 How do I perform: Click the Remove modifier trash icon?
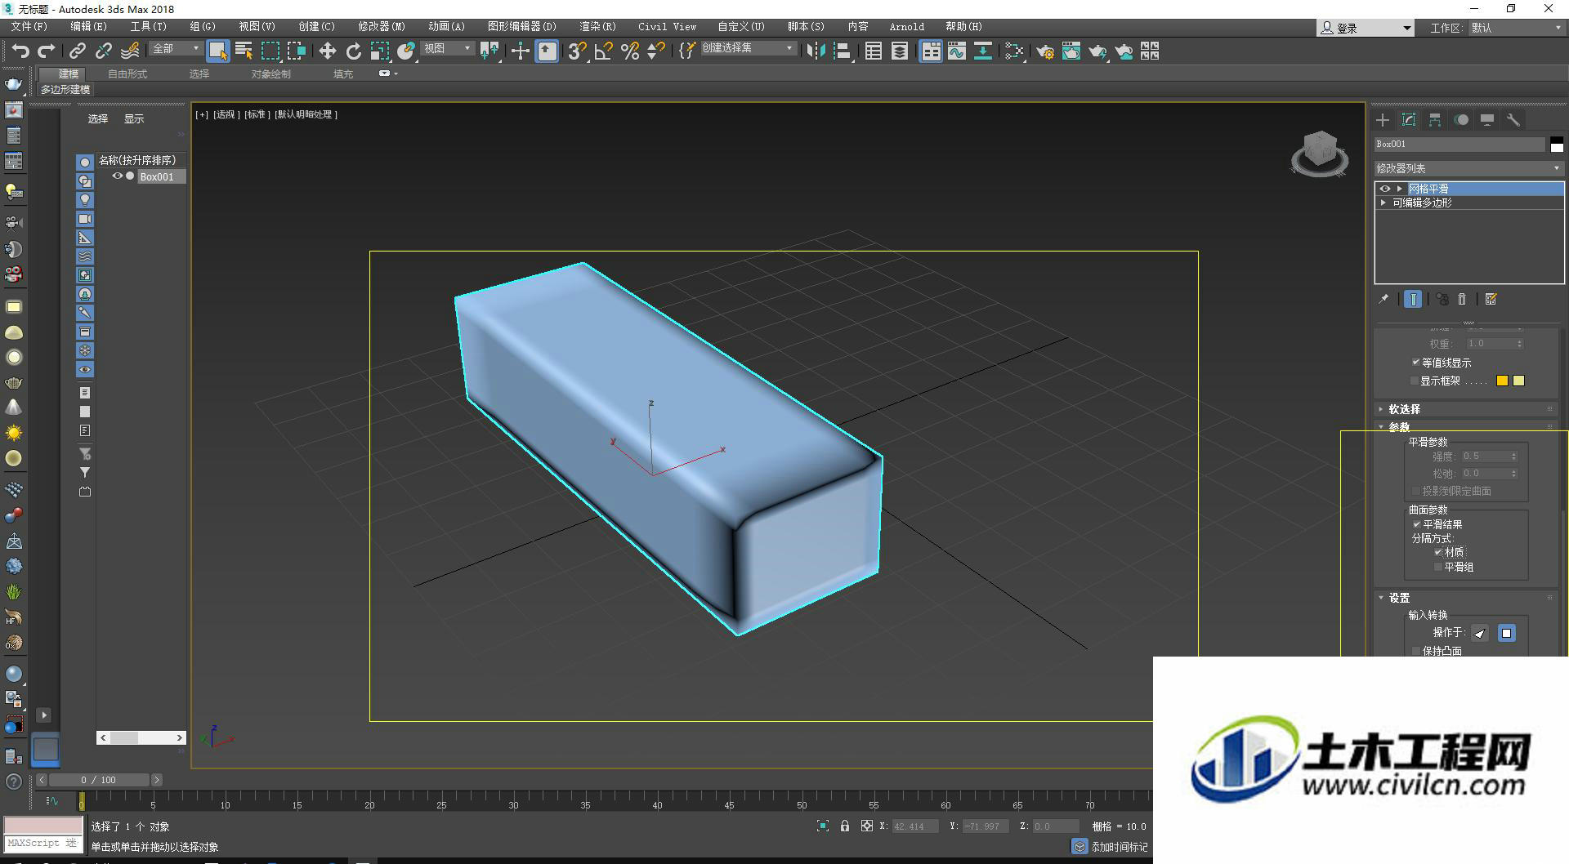(x=1462, y=299)
